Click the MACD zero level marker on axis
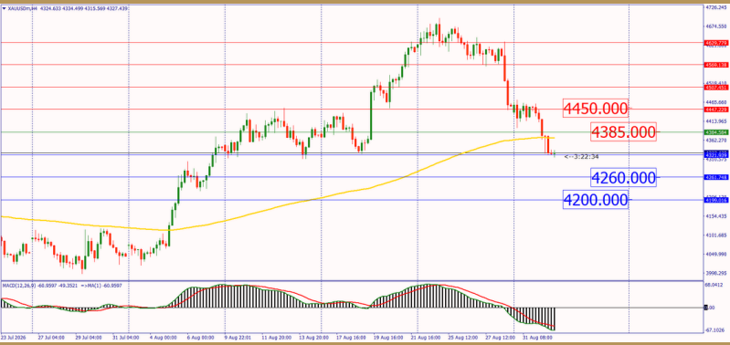 click(707, 308)
